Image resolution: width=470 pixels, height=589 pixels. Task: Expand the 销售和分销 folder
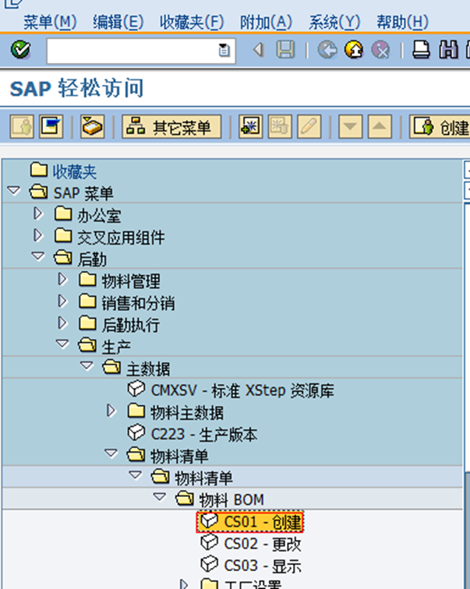tap(62, 302)
